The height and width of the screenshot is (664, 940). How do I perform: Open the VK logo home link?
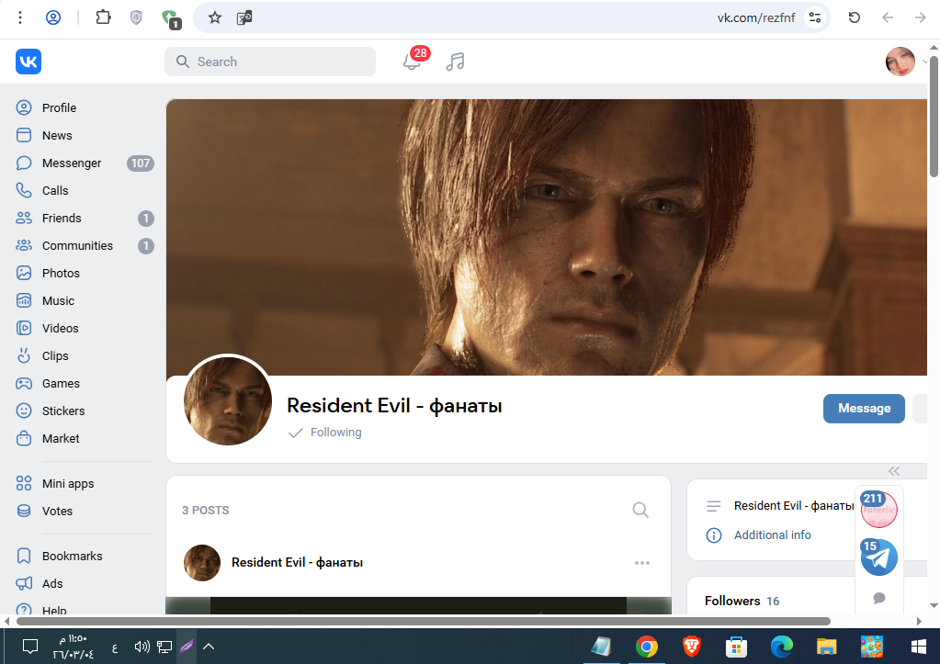click(28, 62)
